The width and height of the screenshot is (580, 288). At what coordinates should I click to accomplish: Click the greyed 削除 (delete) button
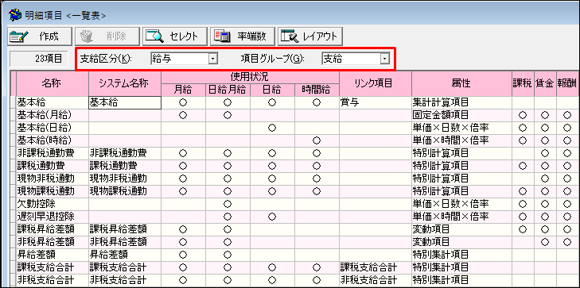[x=107, y=36]
